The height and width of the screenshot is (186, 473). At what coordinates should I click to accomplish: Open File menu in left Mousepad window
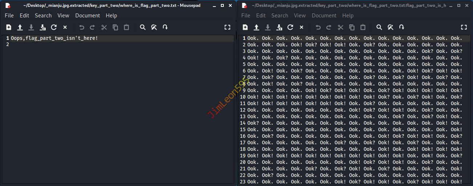pyautogui.click(x=9, y=16)
